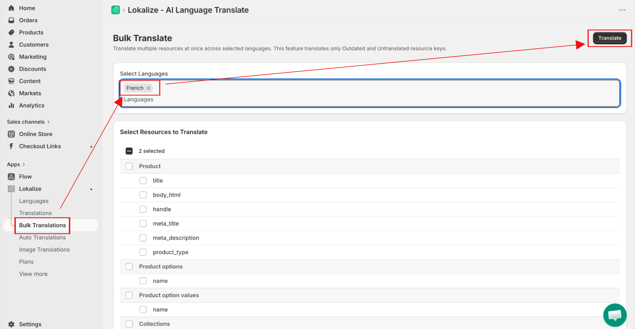The width and height of the screenshot is (635, 329).
Task: Expand the Apps section chevron
Action: tap(24, 164)
